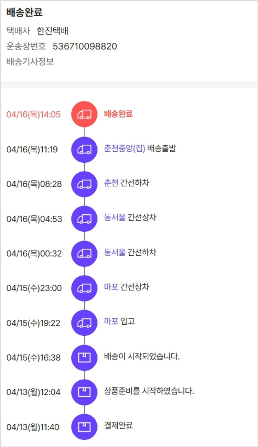
Task: Click the 배송기사정보 label
Action: [30, 62]
